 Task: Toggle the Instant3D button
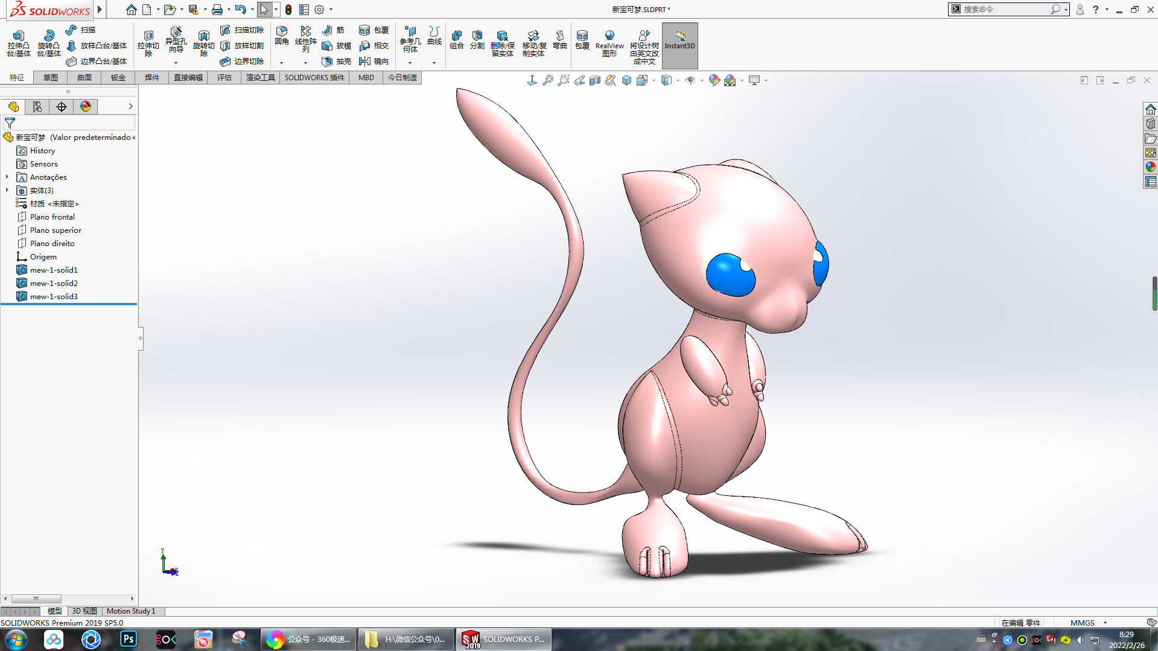pyautogui.click(x=679, y=45)
